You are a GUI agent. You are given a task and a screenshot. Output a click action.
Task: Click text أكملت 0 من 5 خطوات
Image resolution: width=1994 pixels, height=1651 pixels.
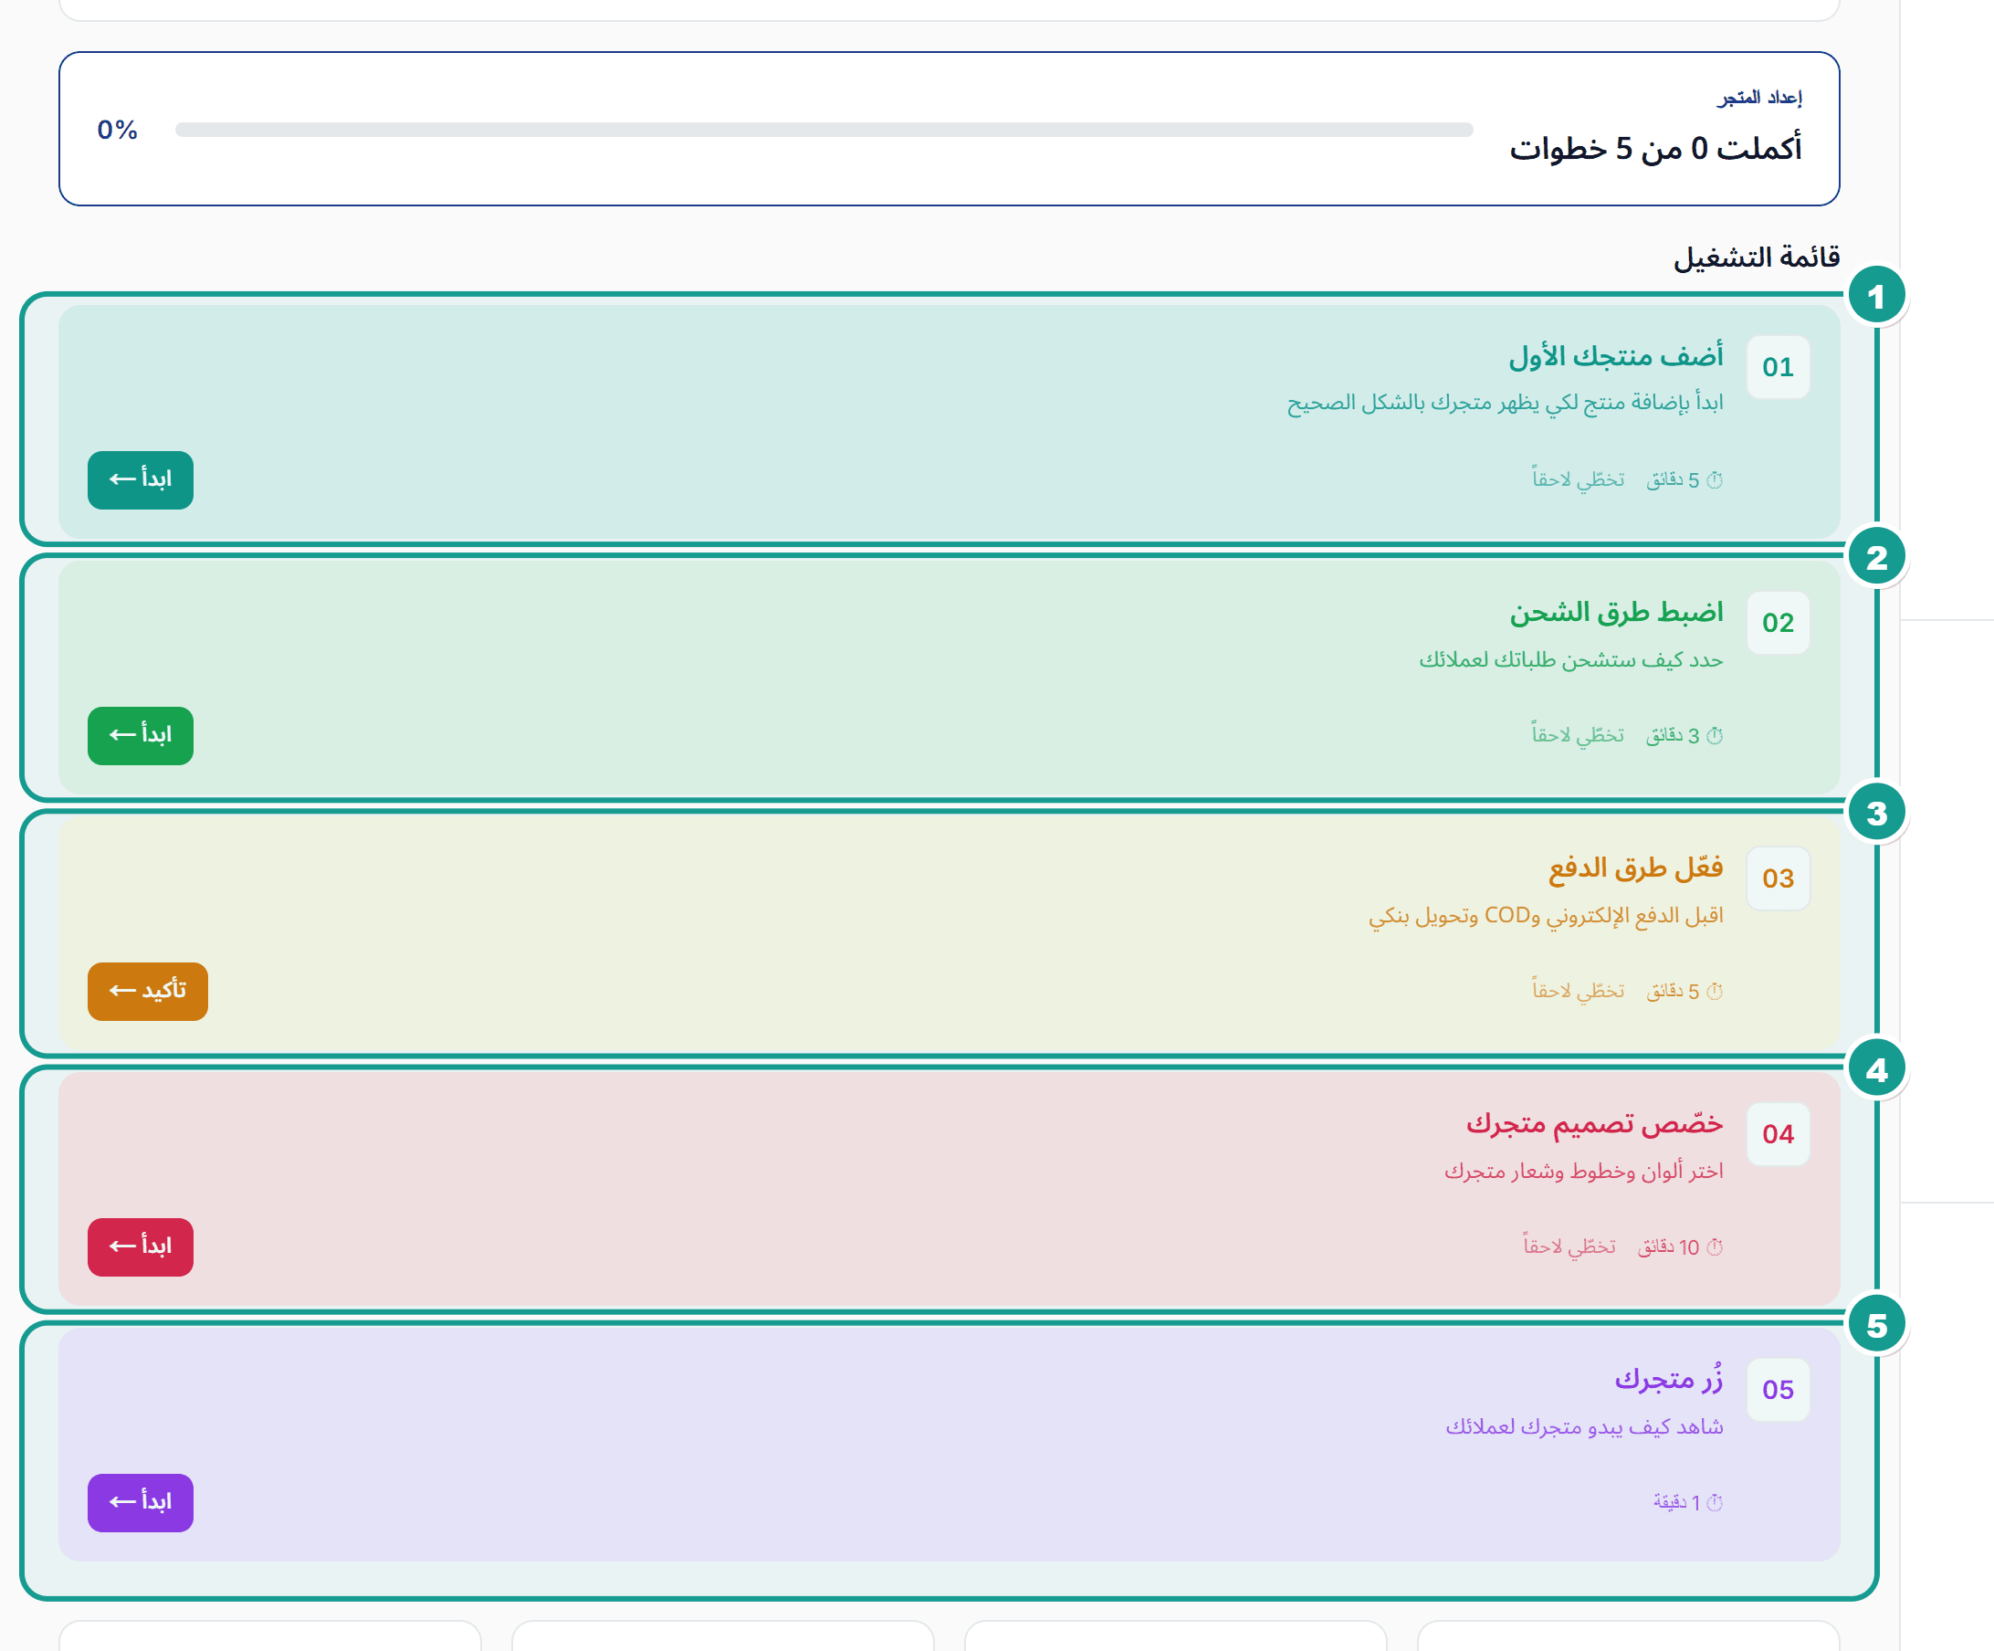pyautogui.click(x=1655, y=148)
